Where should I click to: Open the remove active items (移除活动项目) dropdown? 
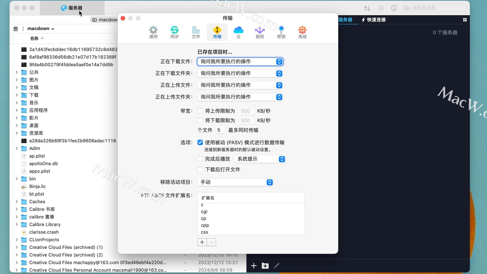[235, 182]
